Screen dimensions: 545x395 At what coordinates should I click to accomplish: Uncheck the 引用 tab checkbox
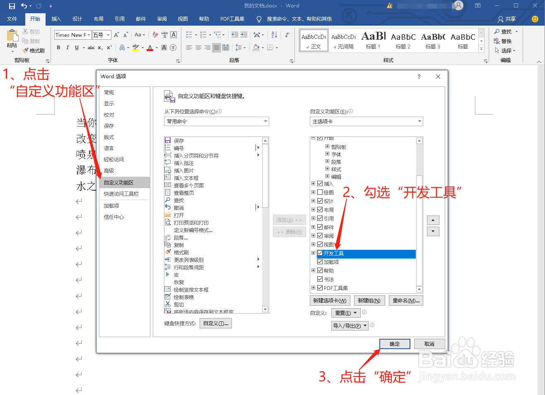click(320, 218)
